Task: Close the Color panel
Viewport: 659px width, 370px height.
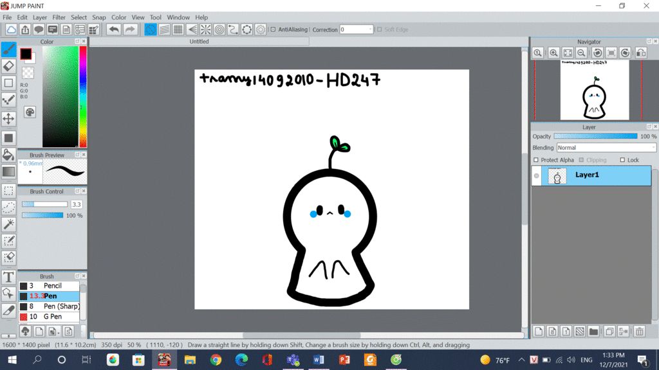Action: 84,42
